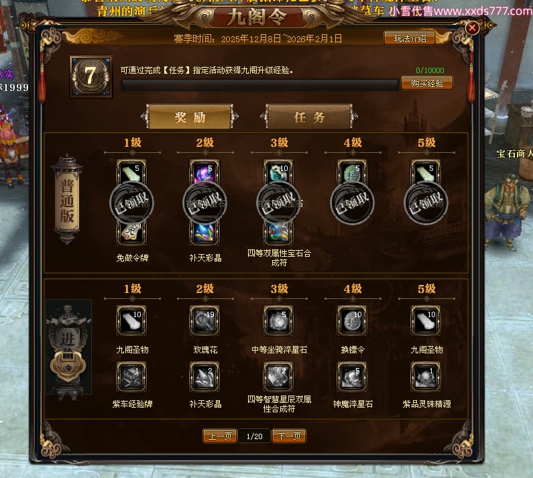
Task: Select the 四等智慧星辰双属性合成符 icon
Action: (x=278, y=377)
